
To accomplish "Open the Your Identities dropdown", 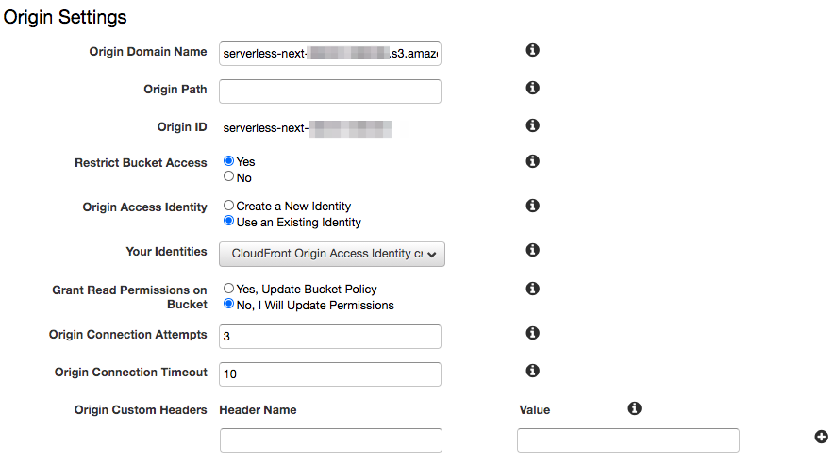I will 332,254.
